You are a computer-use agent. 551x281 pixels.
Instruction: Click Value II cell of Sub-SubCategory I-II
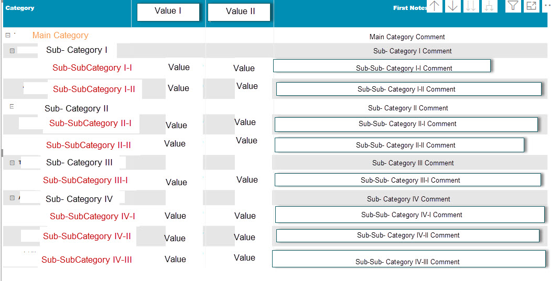tap(247, 86)
